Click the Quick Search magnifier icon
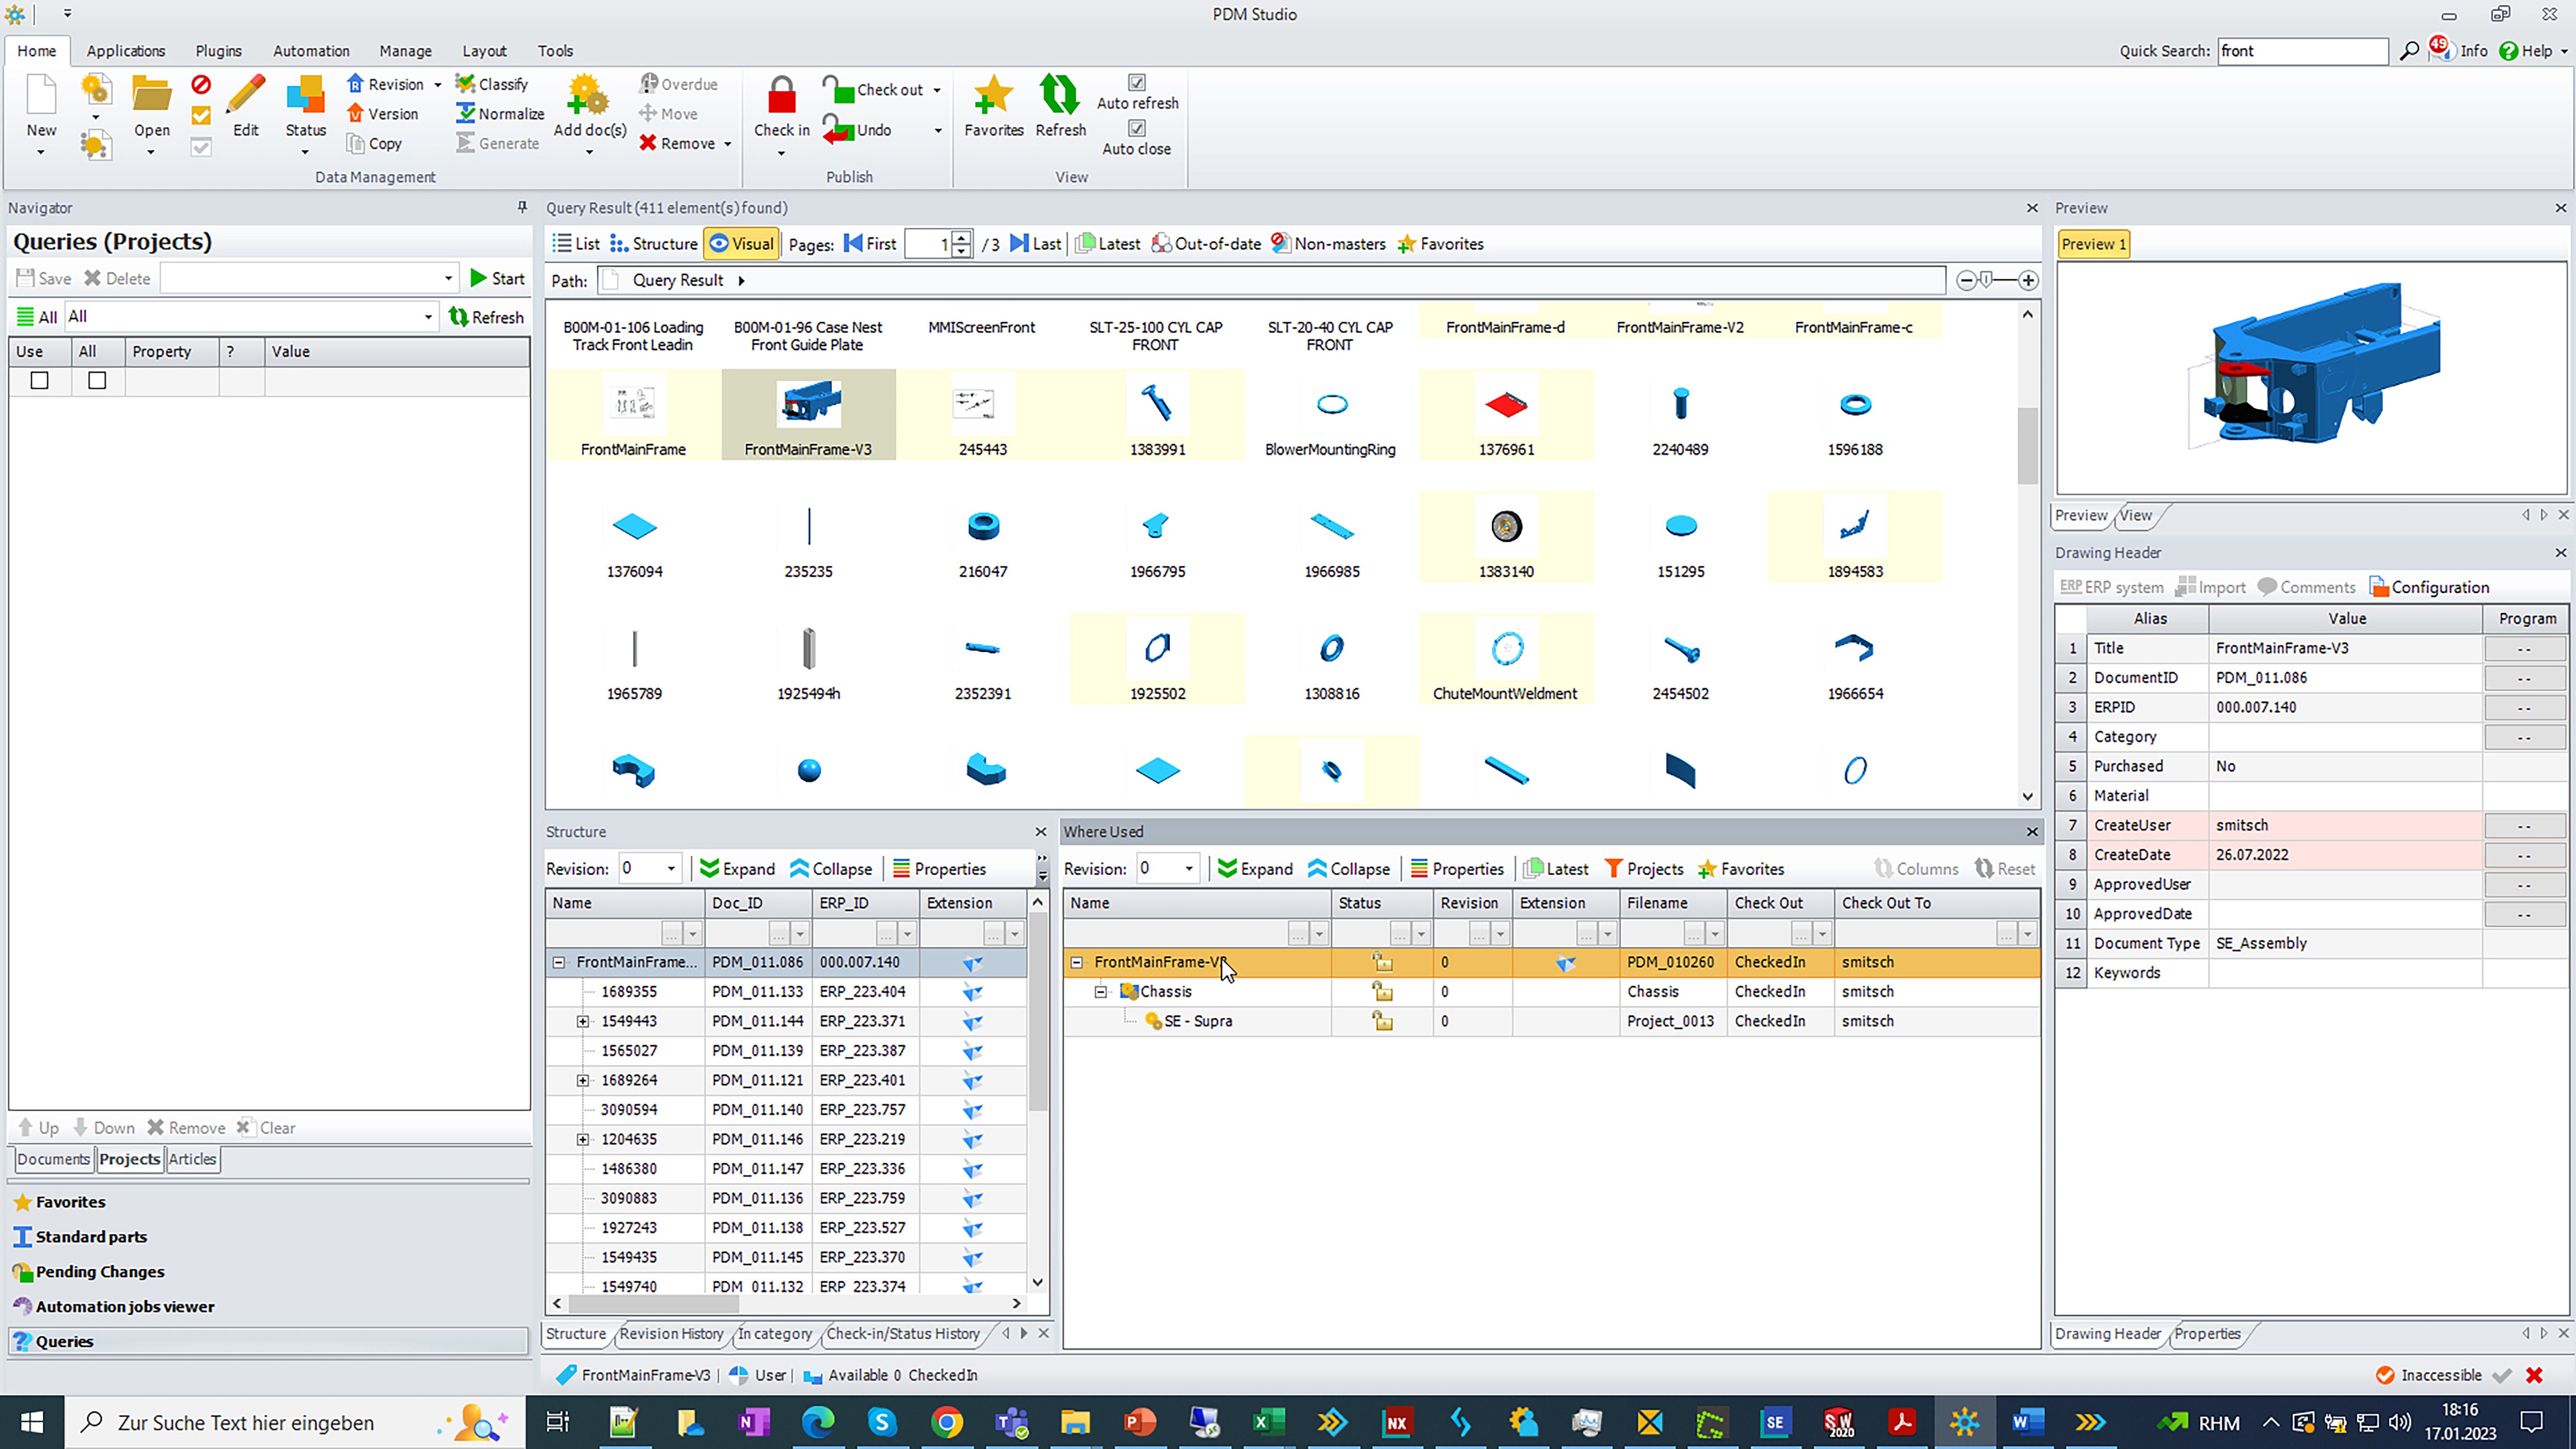 coord(2410,51)
